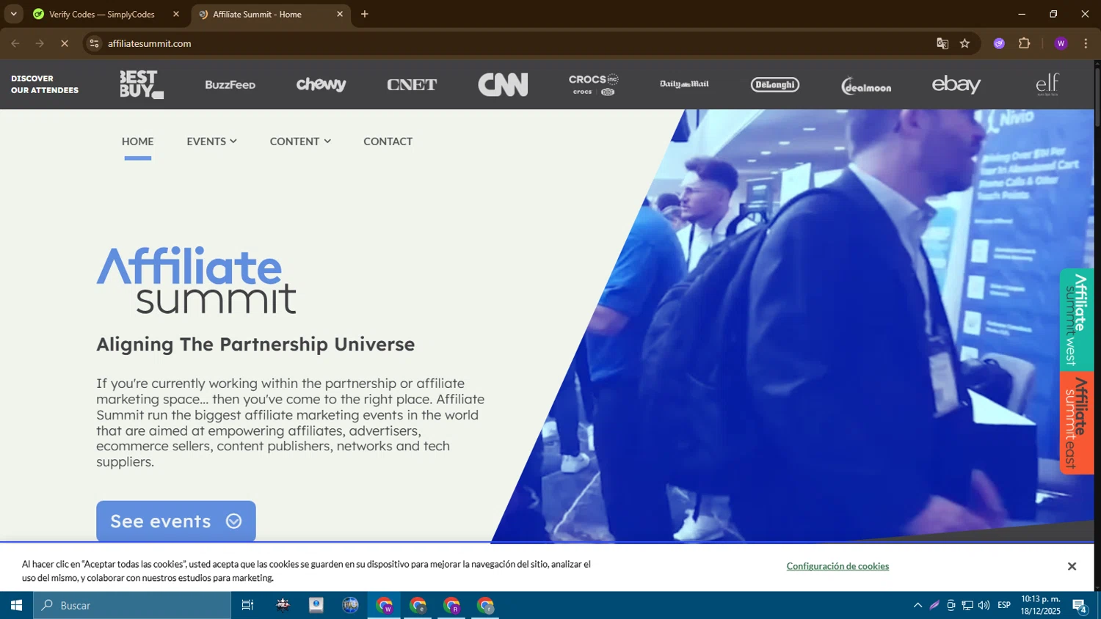Expand the EVENTS navigation dropdown
Viewport: 1101px width, 619px height.
pos(211,142)
